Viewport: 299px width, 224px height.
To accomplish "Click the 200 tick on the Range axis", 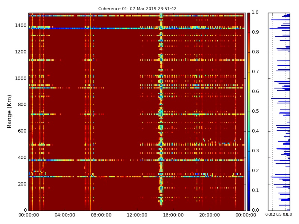I will [x=22, y=184].
